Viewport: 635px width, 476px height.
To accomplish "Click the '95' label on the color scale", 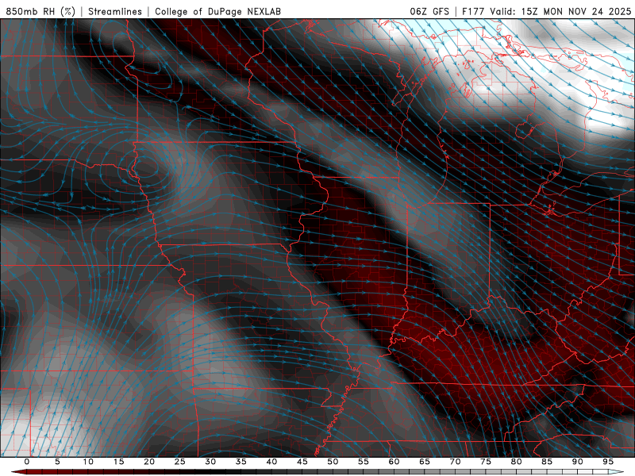I will point(608,462).
